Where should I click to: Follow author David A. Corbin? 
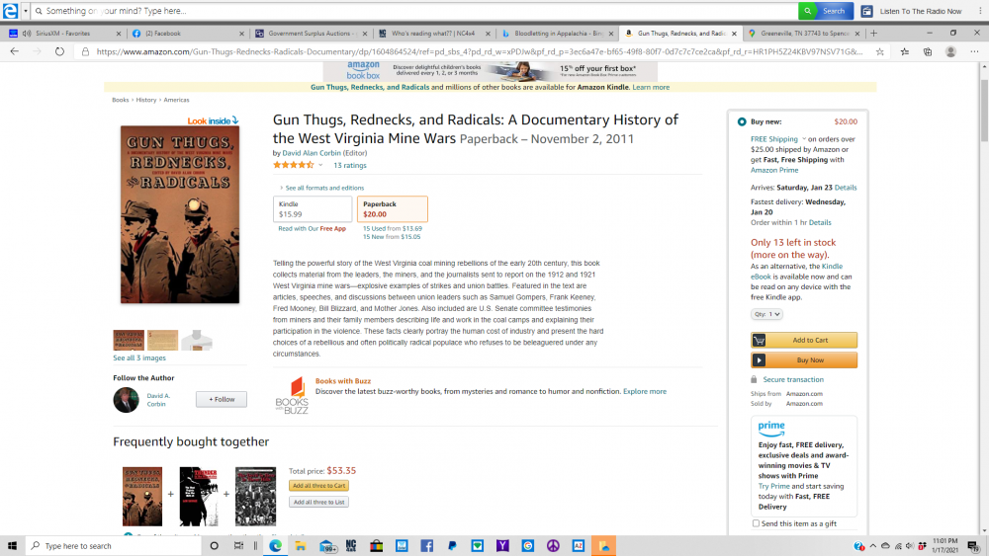(221, 399)
